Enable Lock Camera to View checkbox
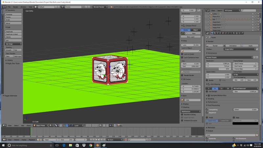Image resolution: width=263 pixels, height=148 pixels. [x=182, y=57]
